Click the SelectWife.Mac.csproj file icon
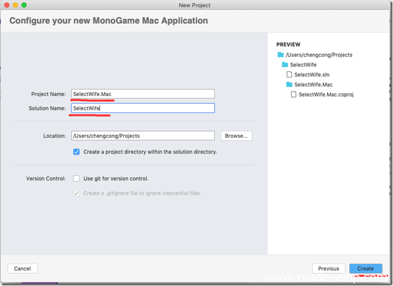This screenshot has height=286, width=393. (294, 95)
